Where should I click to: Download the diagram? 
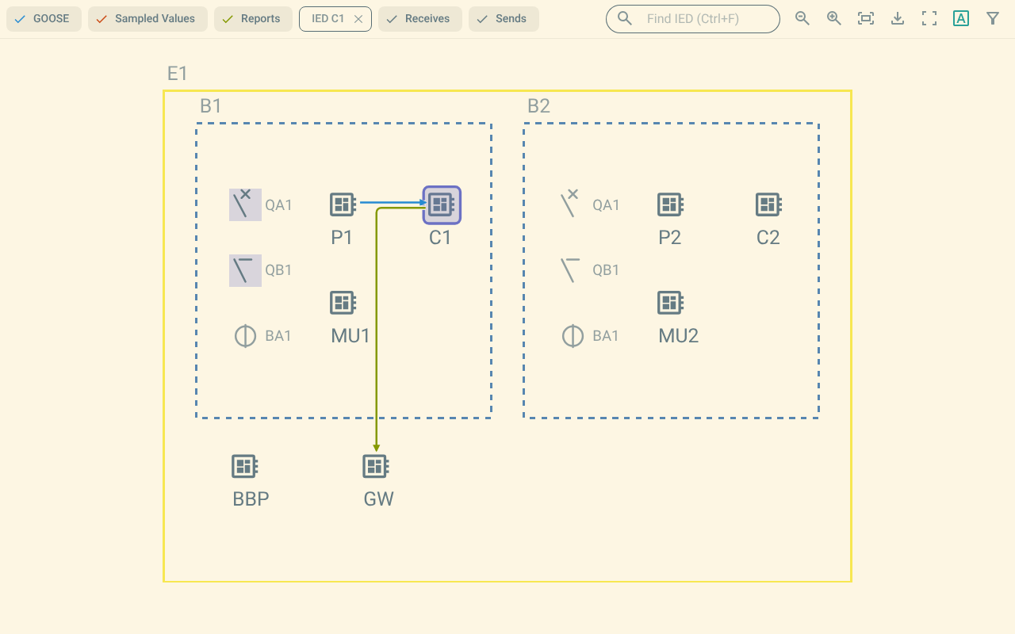898,18
